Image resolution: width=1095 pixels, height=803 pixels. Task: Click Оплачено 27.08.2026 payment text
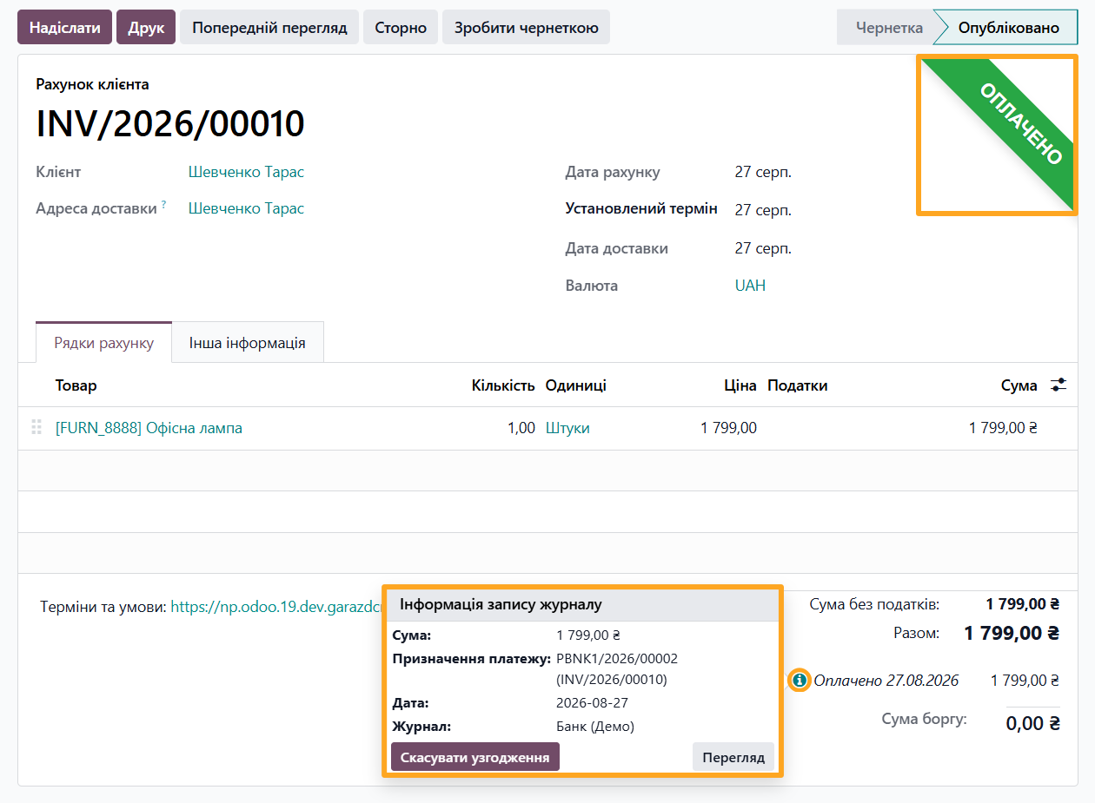[886, 681]
